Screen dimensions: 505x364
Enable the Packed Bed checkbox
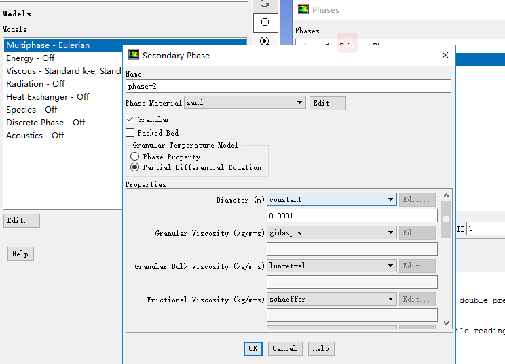coord(130,133)
